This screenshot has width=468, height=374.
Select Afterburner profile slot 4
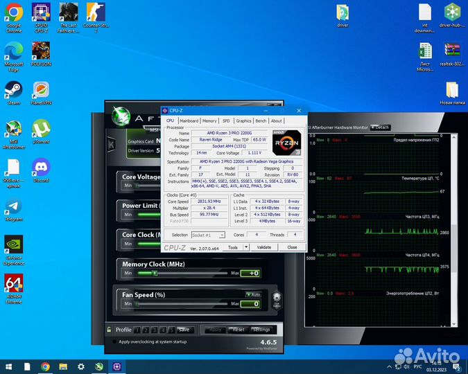coord(163,330)
